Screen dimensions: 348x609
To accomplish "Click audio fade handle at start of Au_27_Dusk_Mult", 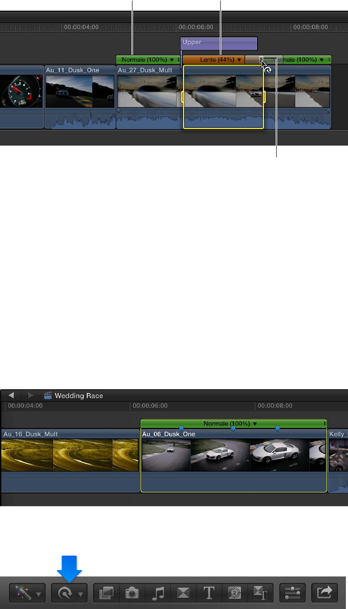I will coord(119,111).
